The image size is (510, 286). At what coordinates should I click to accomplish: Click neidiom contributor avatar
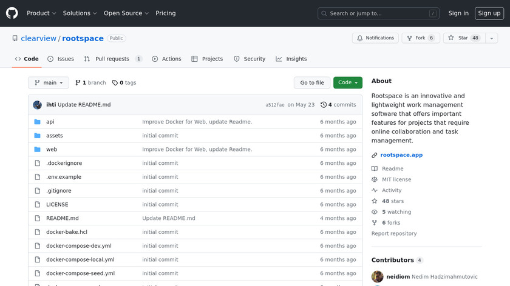tap(377, 276)
